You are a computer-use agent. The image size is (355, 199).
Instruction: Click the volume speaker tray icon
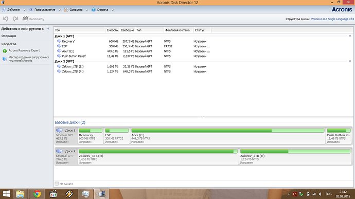(x=320, y=194)
